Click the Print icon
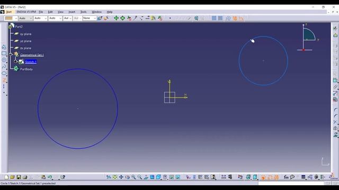 [x=25, y=177]
